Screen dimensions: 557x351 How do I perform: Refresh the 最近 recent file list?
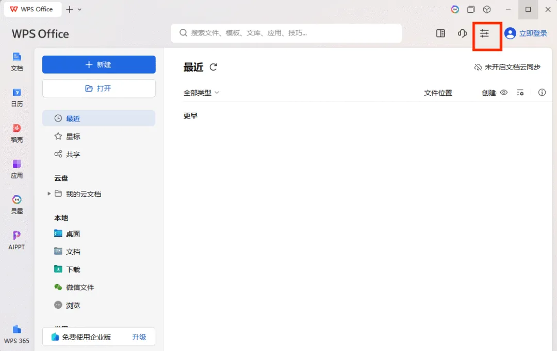[x=213, y=67]
